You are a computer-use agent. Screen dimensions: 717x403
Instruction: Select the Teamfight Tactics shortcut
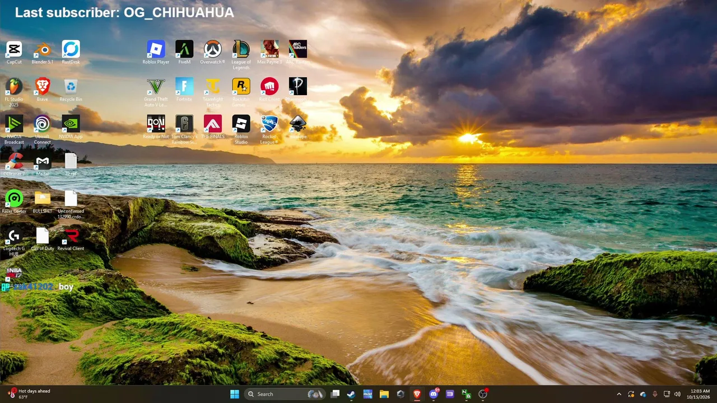(x=212, y=92)
